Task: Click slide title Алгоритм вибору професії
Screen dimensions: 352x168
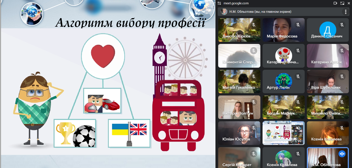Action: [130, 23]
